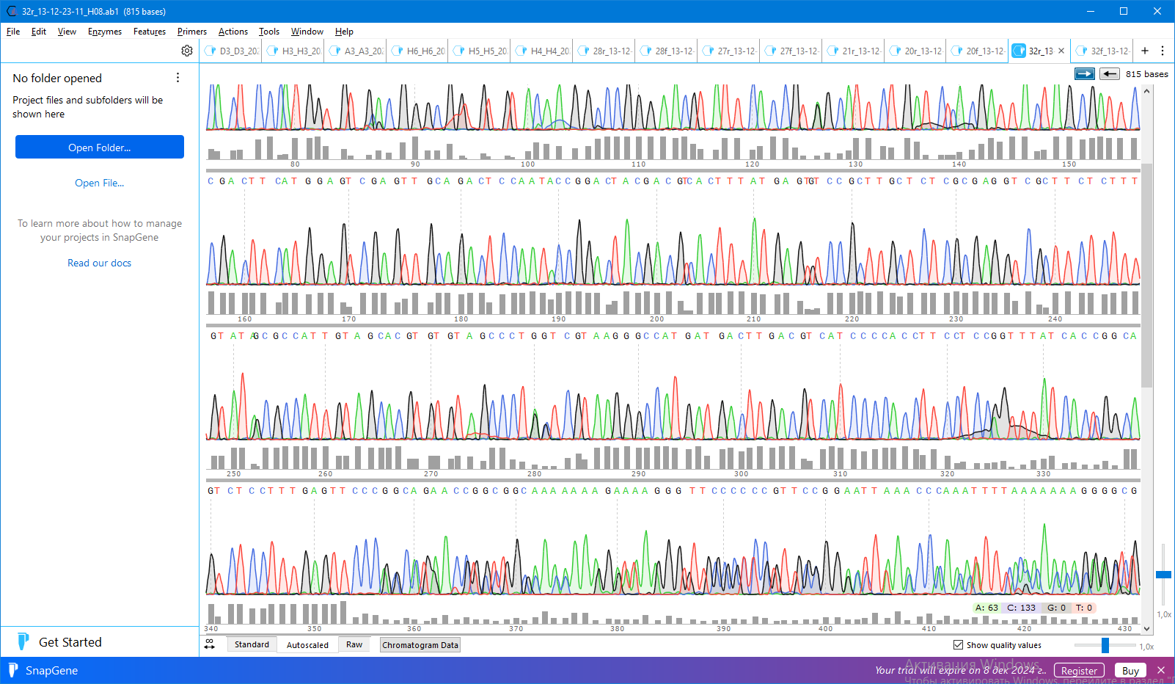Image resolution: width=1175 pixels, height=684 pixels.
Task: Open the Enzymes menu
Action: [105, 32]
